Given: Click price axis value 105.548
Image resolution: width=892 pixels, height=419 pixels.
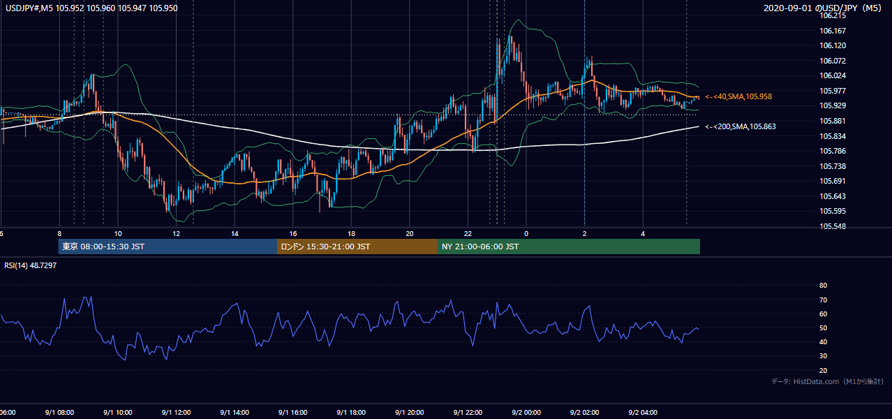Looking at the screenshot, I should [833, 226].
